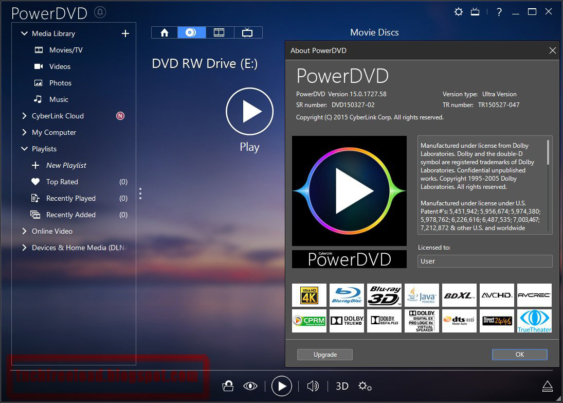Expand My Computer section
The width and height of the screenshot is (563, 403).
[24, 132]
